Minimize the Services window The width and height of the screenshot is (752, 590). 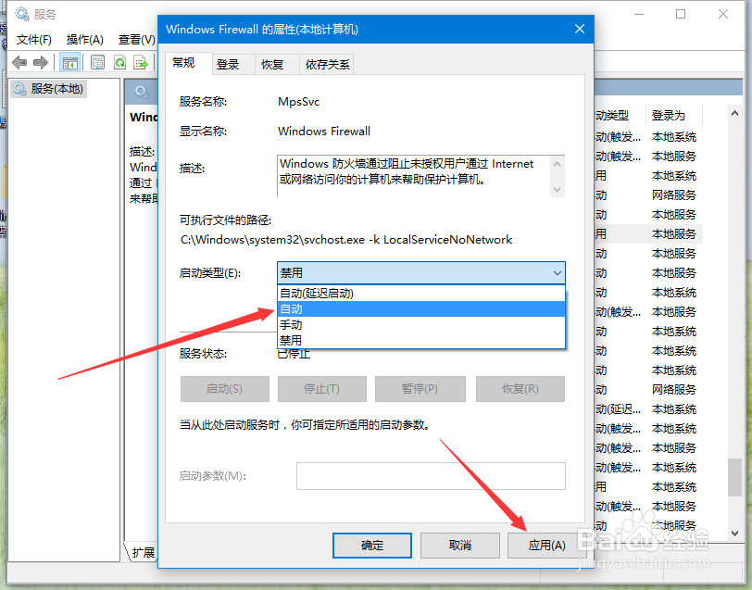click(639, 14)
